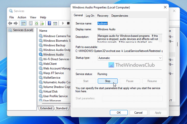The height and width of the screenshot is (124, 187).
Task: Open the Startup type dropdown
Action: click(130, 58)
